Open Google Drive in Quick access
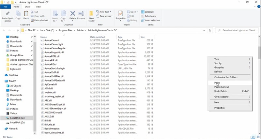The image size is (261, 139). [17, 55]
